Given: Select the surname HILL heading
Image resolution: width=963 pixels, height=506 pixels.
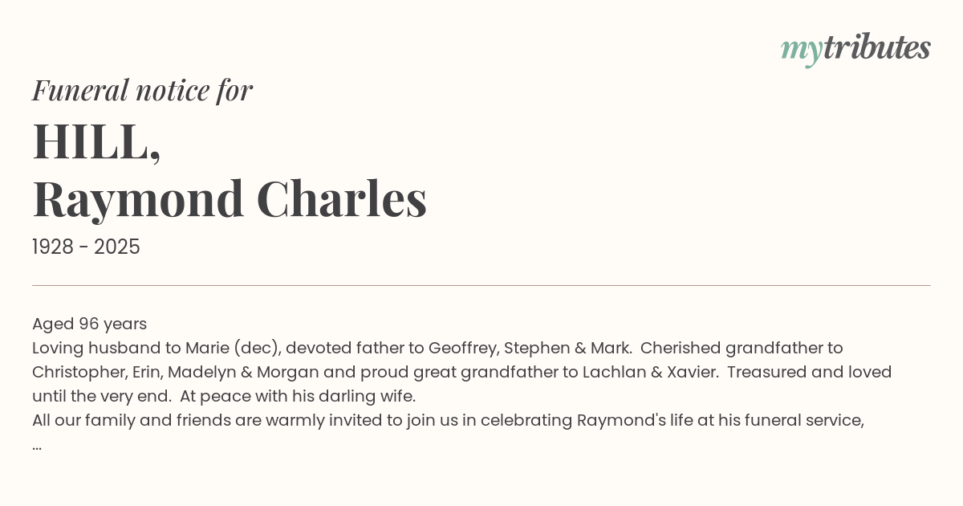Looking at the screenshot, I should click(96, 142).
